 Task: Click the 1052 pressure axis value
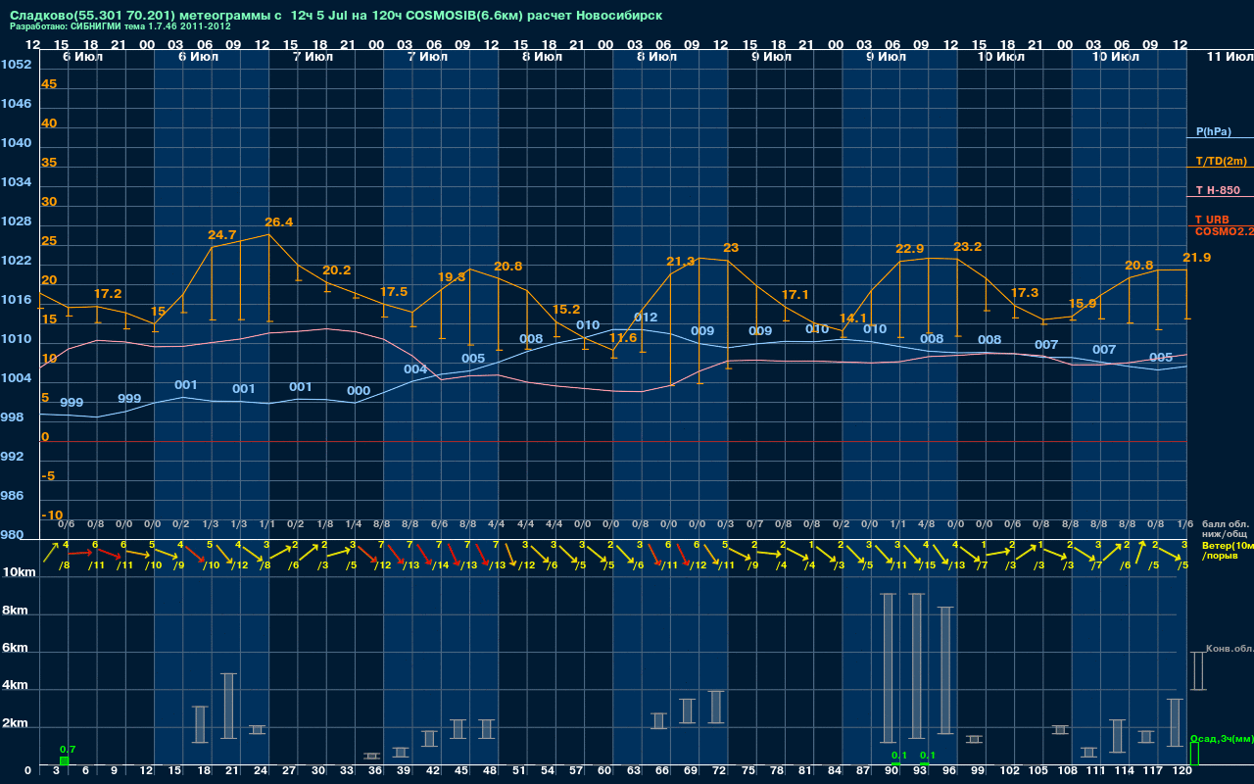point(16,65)
